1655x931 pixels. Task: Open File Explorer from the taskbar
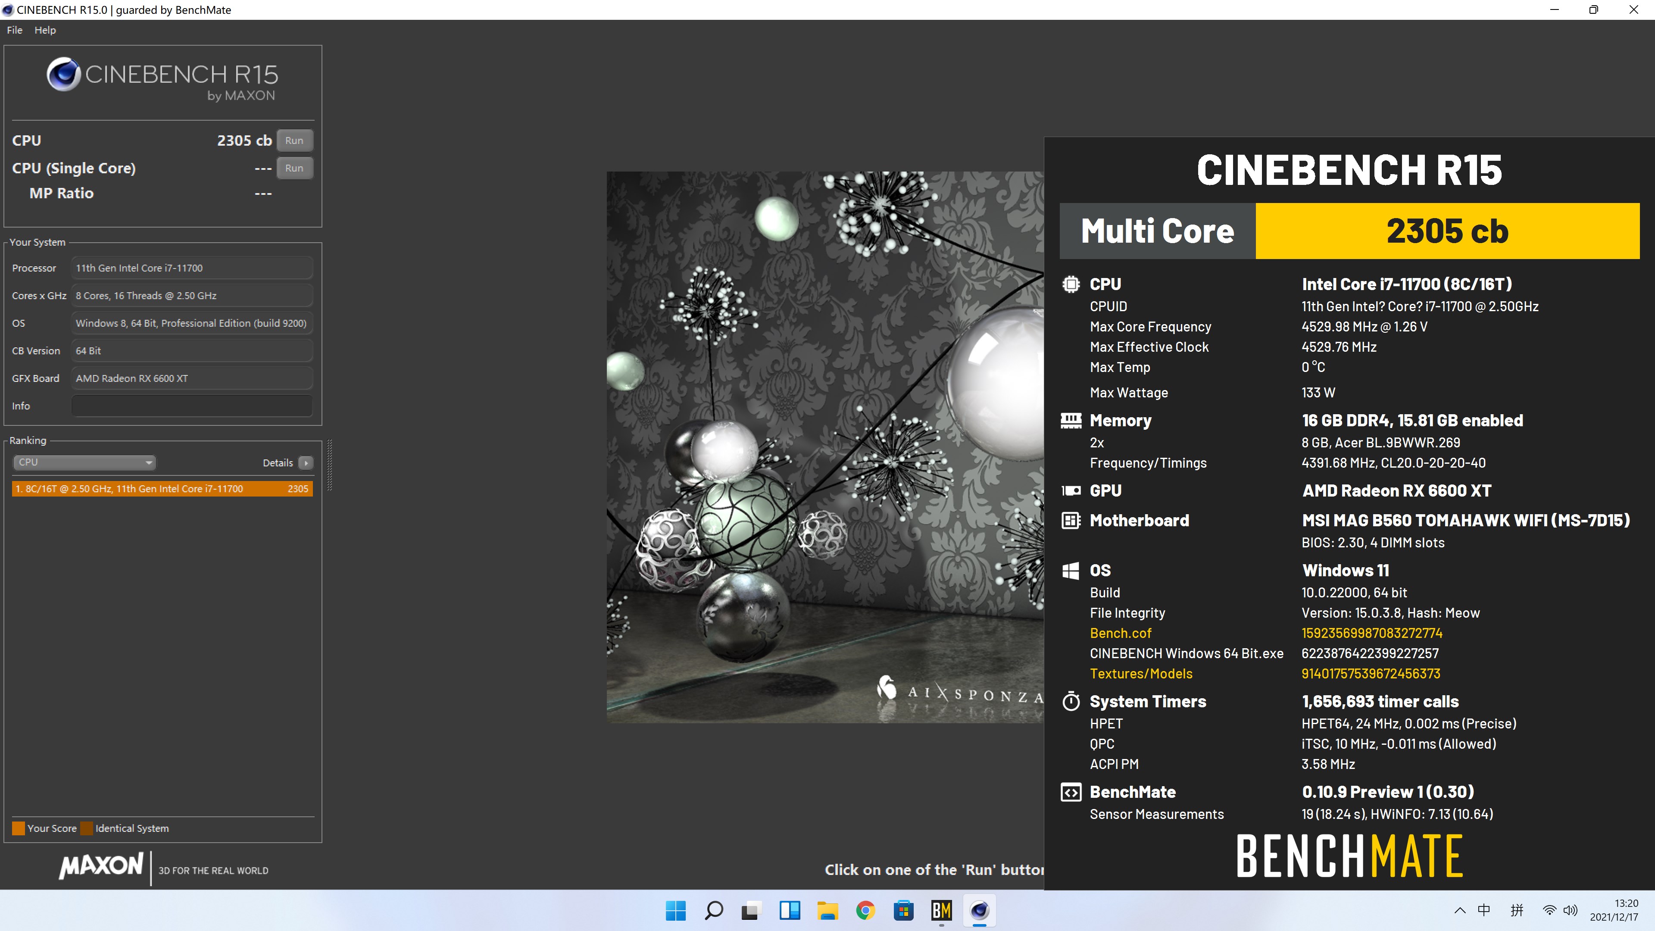[x=827, y=910]
